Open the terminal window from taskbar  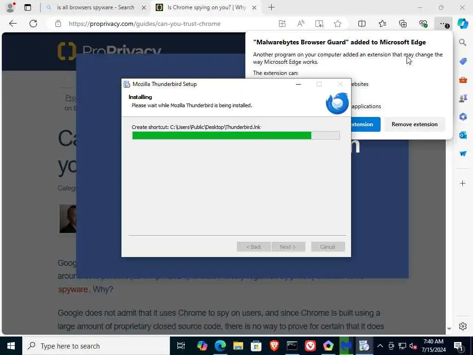tap(292, 346)
